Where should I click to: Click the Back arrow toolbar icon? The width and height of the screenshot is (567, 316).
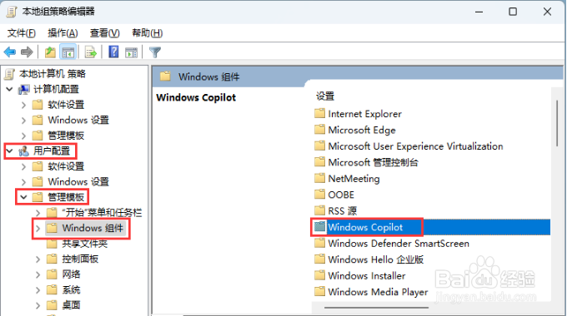coord(10,52)
